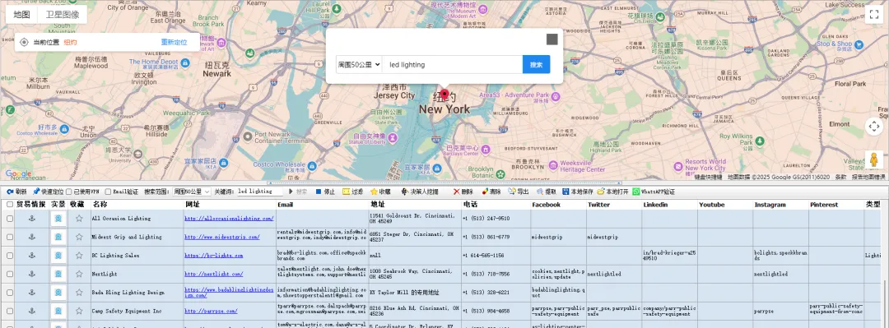Enable the 已使用VPN checkbox
The height and width of the screenshot is (328, 889).
(69, 192)
